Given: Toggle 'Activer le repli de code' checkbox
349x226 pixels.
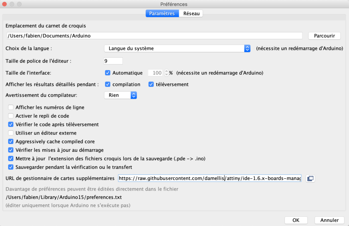Looking at the screenshot, I should click(11, 116).
